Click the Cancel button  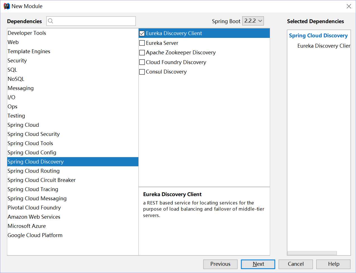click(x=296, y=264)
